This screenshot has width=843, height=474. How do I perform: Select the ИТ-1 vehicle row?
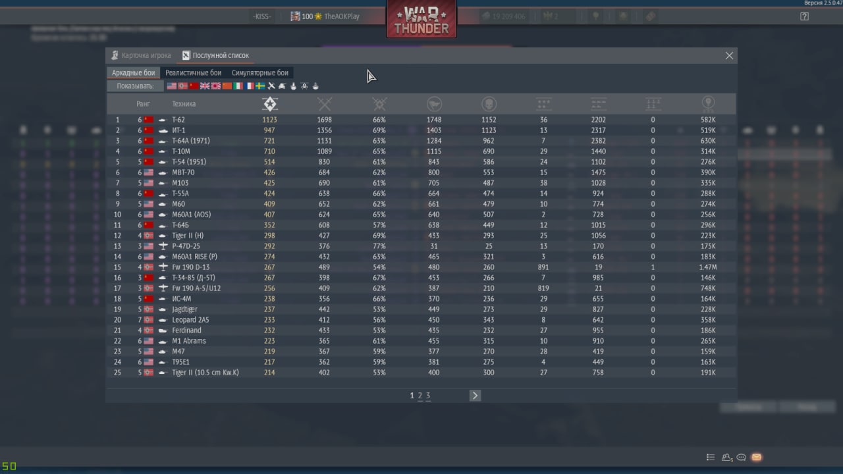point(421,130)
